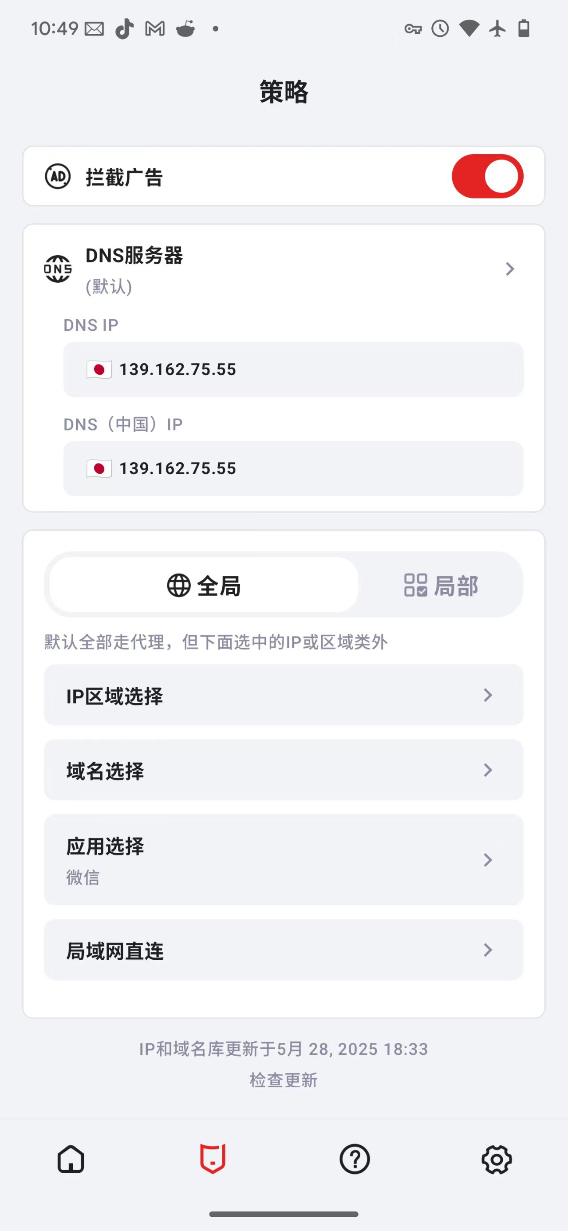Tap the DNS（中国）IP address field
This screenshot has width=568, height=1231.
(x=293, y=468)
